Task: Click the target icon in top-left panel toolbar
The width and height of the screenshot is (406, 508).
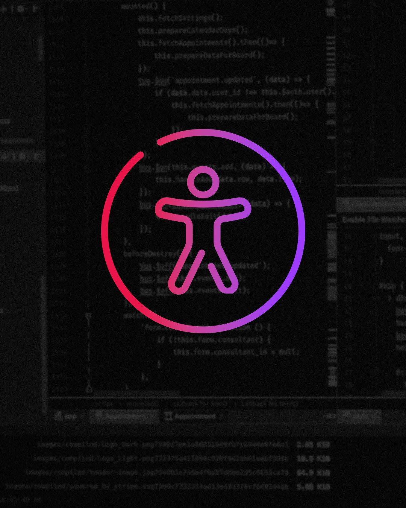Action: click(5, 9)
